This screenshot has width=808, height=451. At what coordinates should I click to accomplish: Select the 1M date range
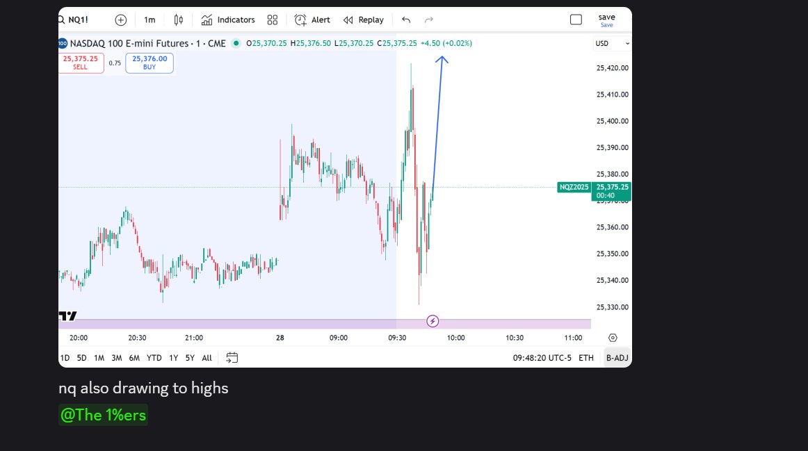(x=99, y=358)
